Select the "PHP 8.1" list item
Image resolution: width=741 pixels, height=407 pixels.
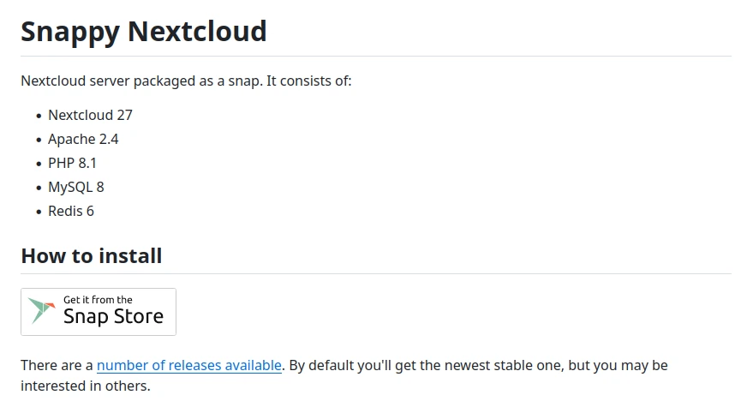(72, 163)
